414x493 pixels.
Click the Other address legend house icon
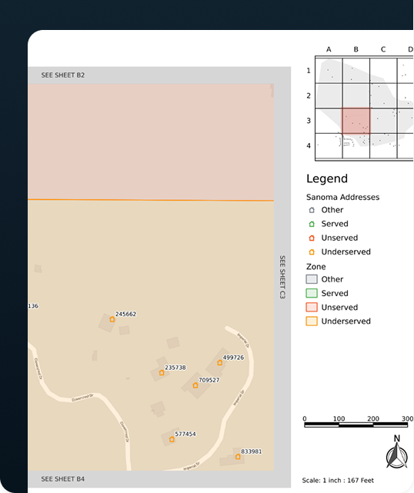(312, 210)
